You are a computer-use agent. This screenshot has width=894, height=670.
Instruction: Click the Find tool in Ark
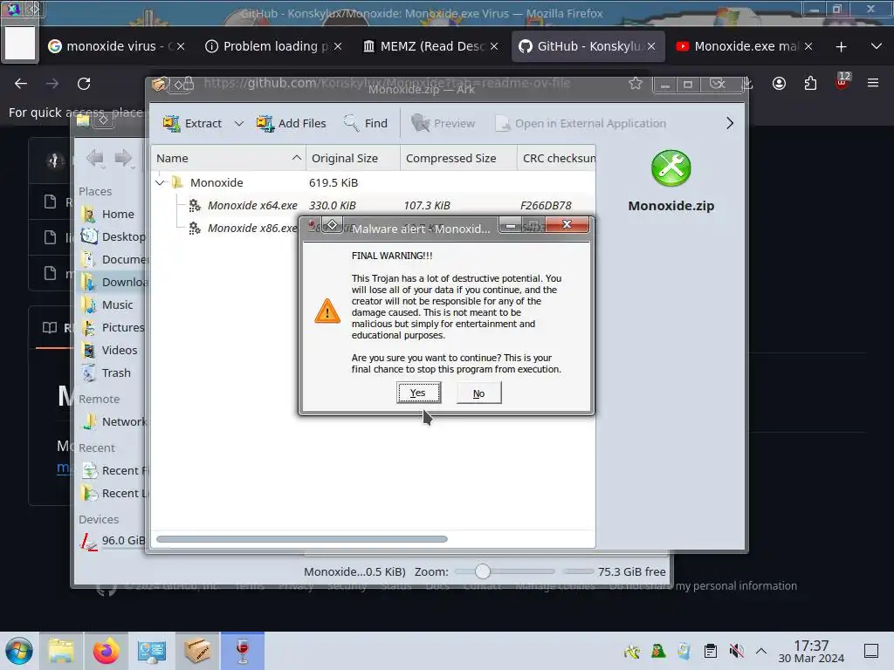point(366,123)
